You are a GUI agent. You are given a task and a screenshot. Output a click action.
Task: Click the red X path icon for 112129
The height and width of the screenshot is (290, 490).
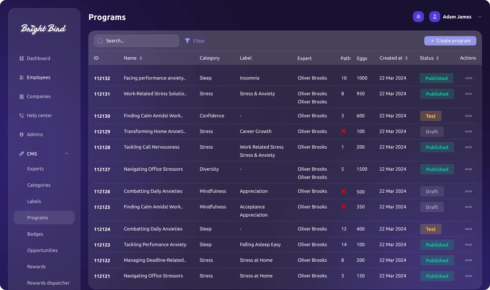pyautogui.click(x=344, y=131)
